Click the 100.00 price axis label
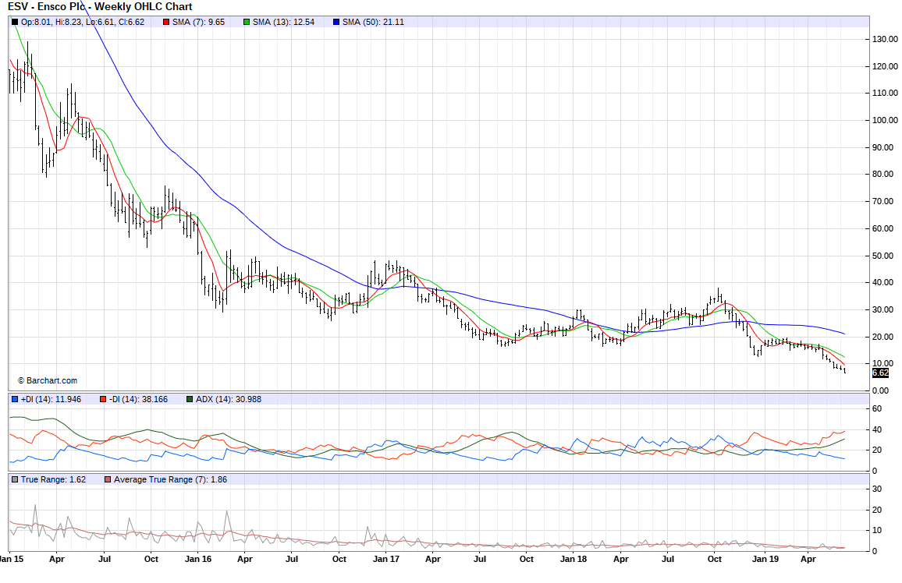Image resolution: width=902 pixels, height=583 pixels. pos(885,120)
